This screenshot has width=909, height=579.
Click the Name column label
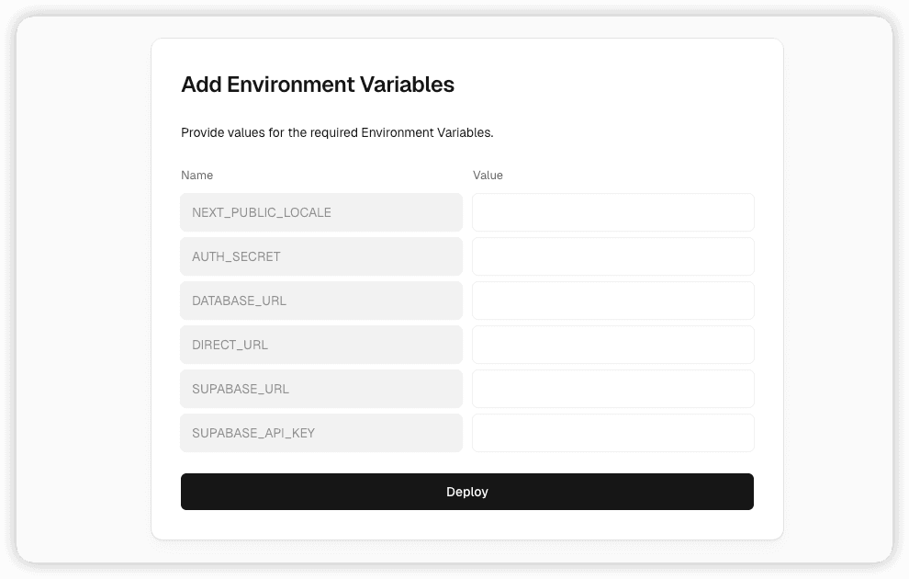pos(196,176)
